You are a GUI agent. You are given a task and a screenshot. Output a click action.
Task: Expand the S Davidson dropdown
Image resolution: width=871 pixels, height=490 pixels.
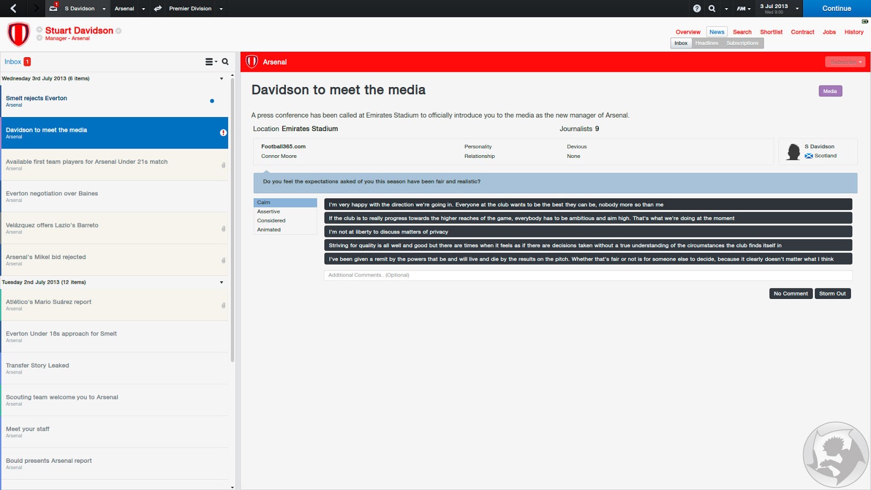tap(104, 9)
